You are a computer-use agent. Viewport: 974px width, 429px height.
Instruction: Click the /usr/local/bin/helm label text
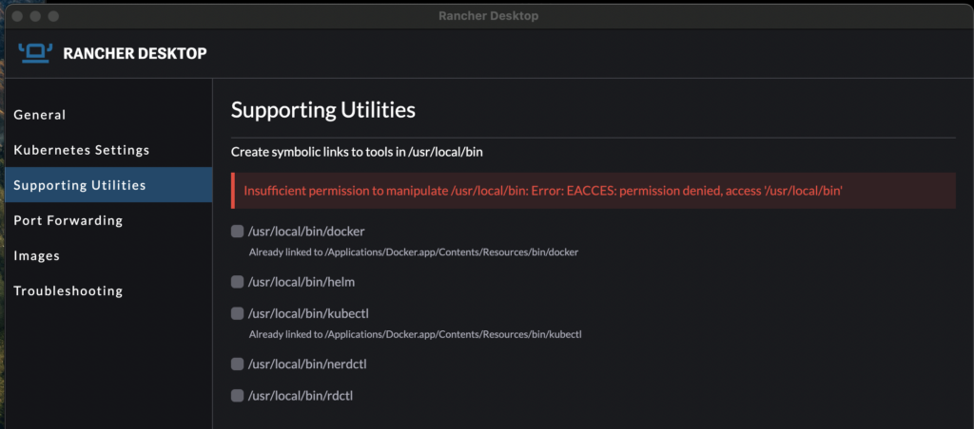(302, 282)
